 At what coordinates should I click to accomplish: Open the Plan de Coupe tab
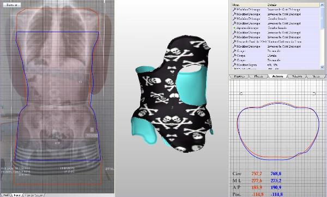(x=33, y=195)
